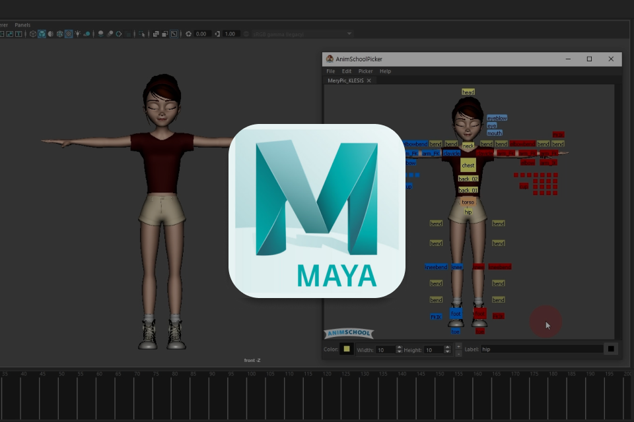Open the Panels menu
634x422 pixels.
coord(22,24)
